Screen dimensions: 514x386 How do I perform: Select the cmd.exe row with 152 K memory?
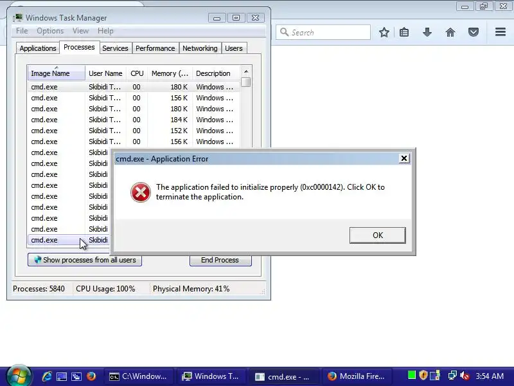[134, 131]
